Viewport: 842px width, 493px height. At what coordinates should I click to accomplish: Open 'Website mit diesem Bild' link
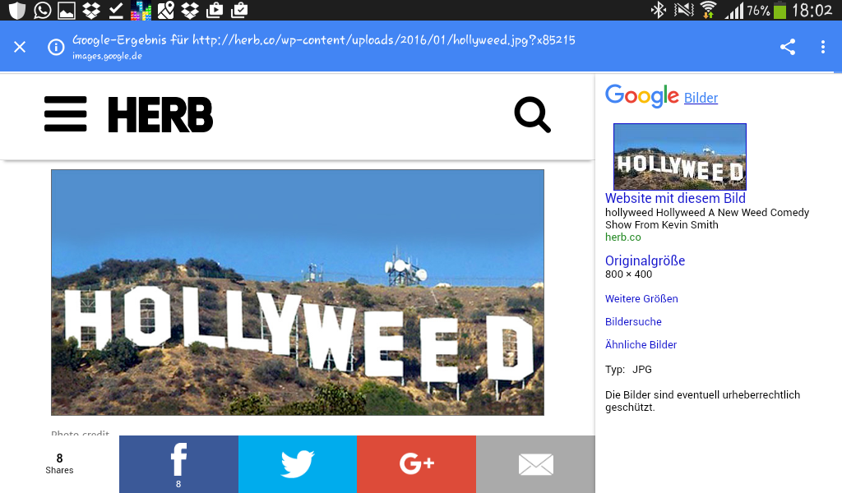tap(675, 198)
